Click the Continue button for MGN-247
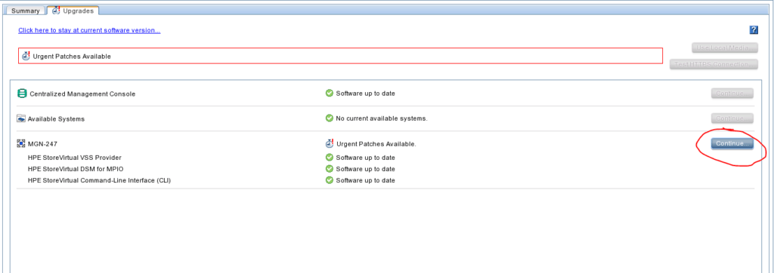The image size is (774, 273). click(x=732, y=143)
